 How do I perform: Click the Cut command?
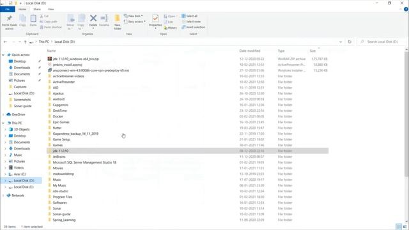click(x=44, y=16)
